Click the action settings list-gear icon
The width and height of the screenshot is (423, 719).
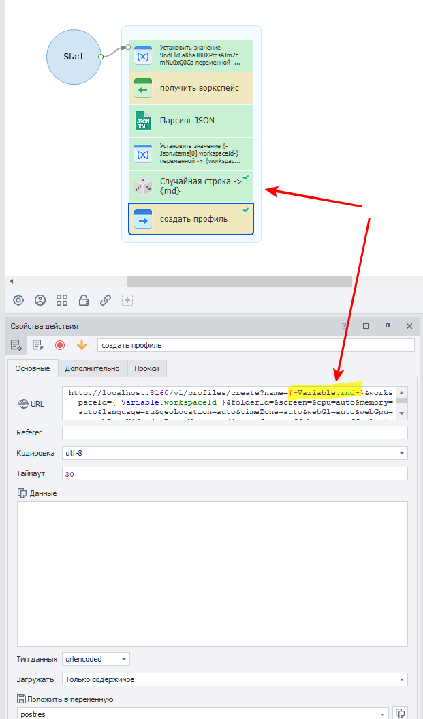(16, 345)
